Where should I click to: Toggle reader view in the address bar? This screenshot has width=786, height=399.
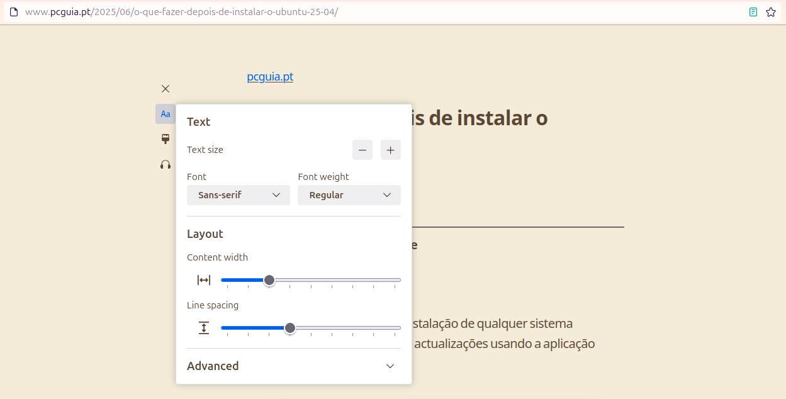(753, 12)
